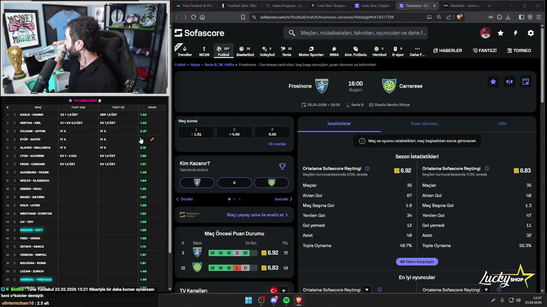This screenshot has width=547, height=307.
Task: Open the FANTEZİ section
Action: click(x=485, y=50)
